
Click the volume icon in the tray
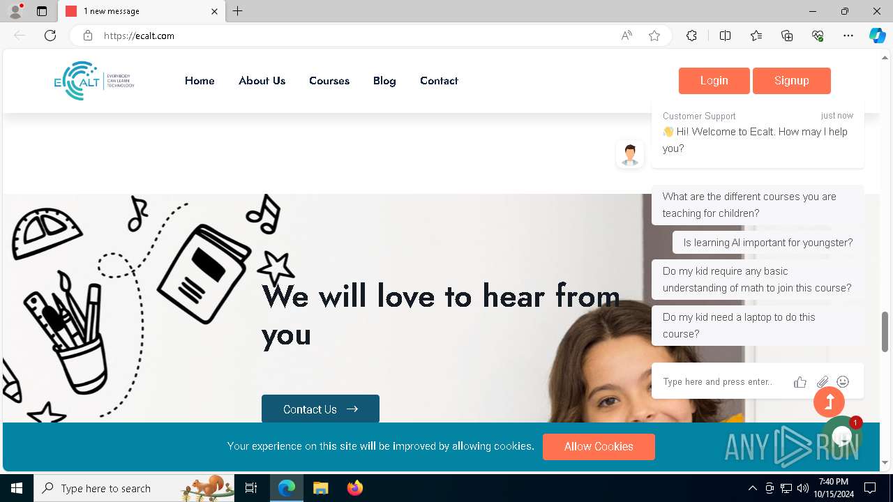click(802, 488)
